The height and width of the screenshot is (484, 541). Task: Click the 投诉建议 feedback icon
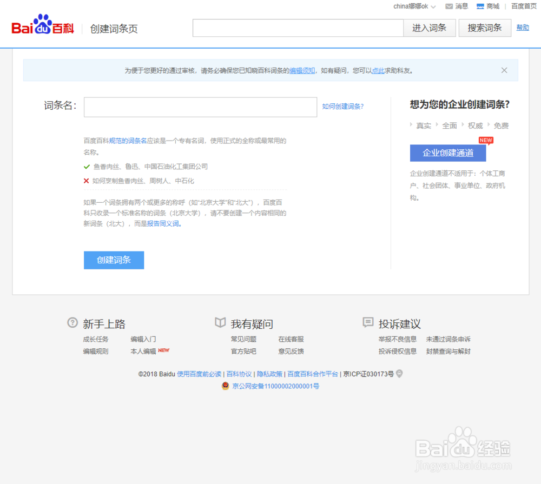tap(367, 323)
